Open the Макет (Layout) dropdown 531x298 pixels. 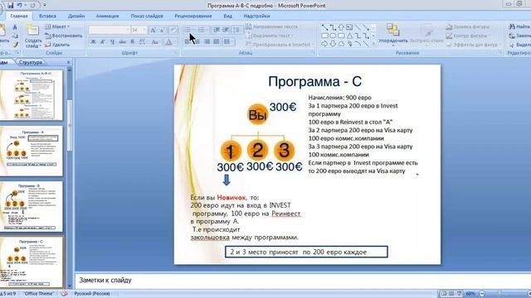(x=58, y=26)
